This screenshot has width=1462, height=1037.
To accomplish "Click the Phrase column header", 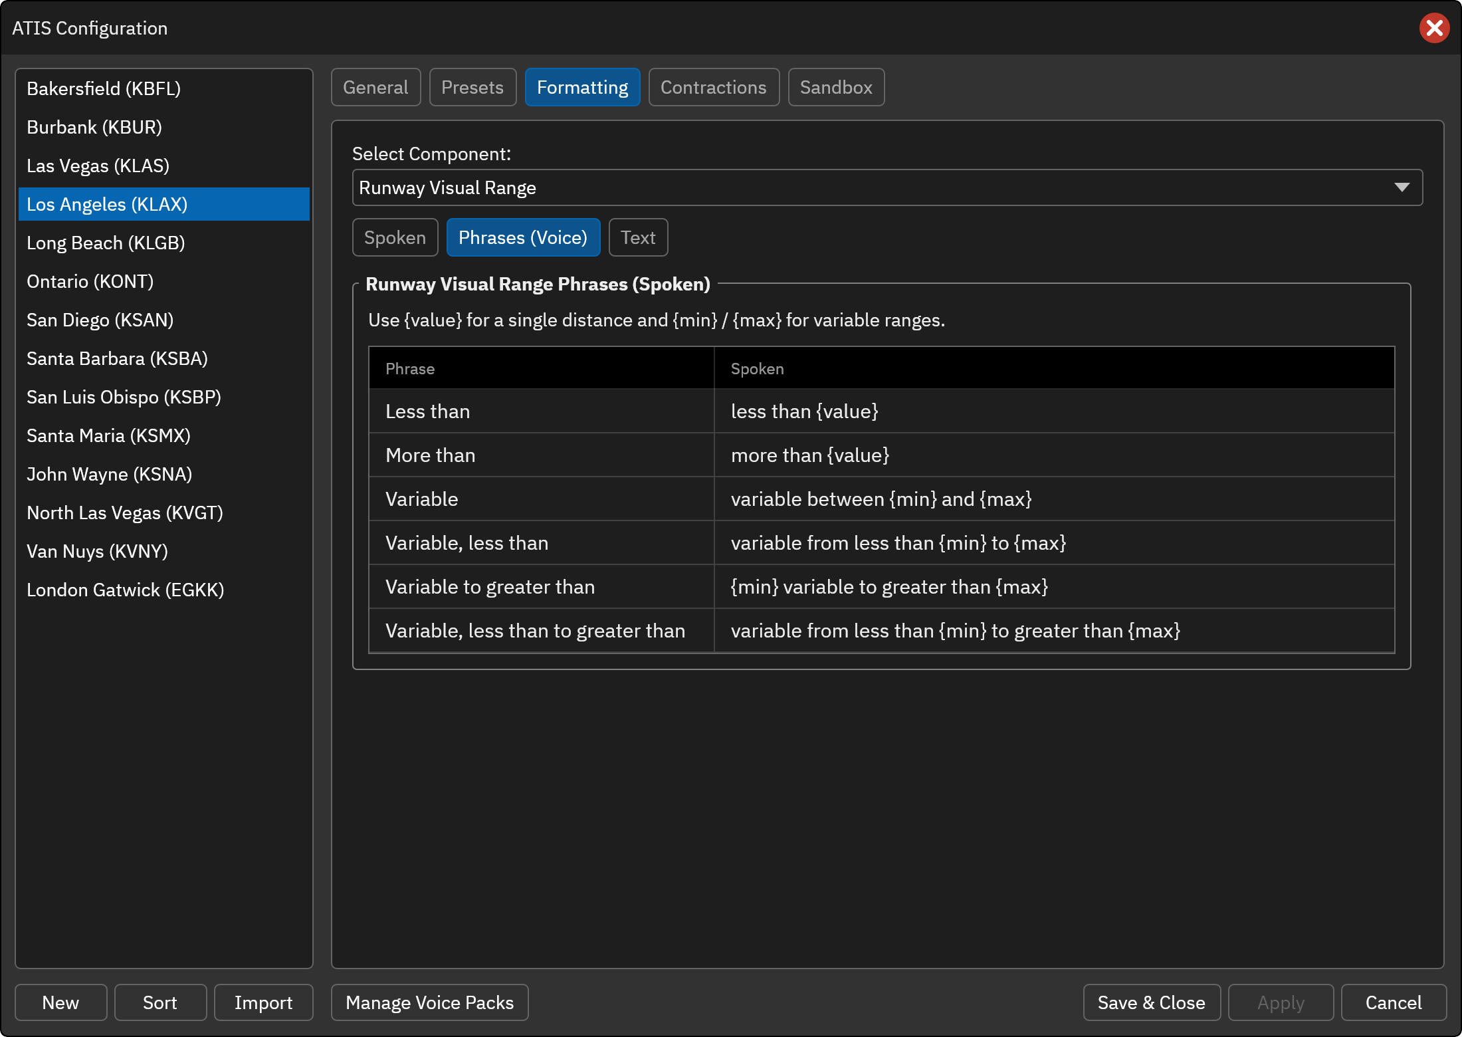I will (x=542, y=368).
